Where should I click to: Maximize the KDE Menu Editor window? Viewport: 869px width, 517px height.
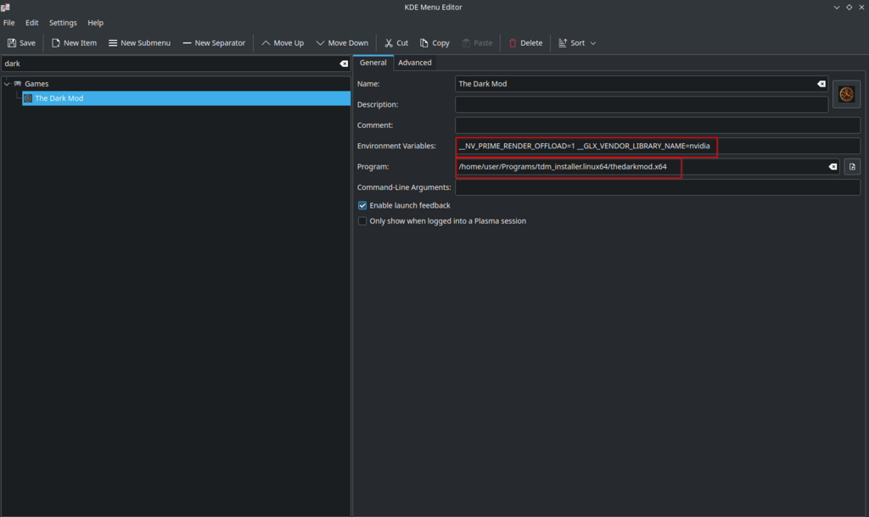click(849, 7)
